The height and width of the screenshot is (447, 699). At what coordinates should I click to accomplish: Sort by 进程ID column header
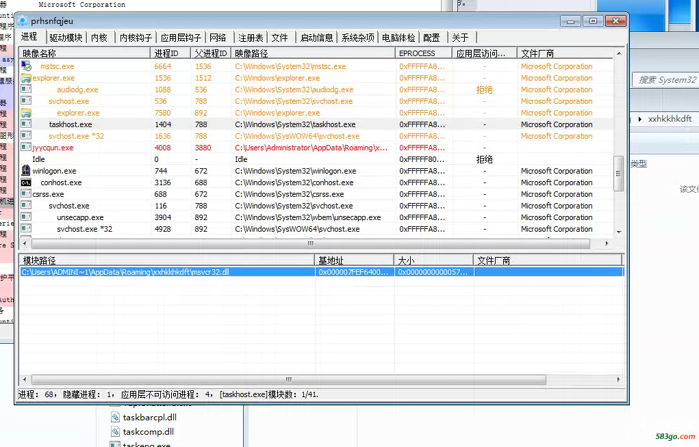[x=170, y=53]
